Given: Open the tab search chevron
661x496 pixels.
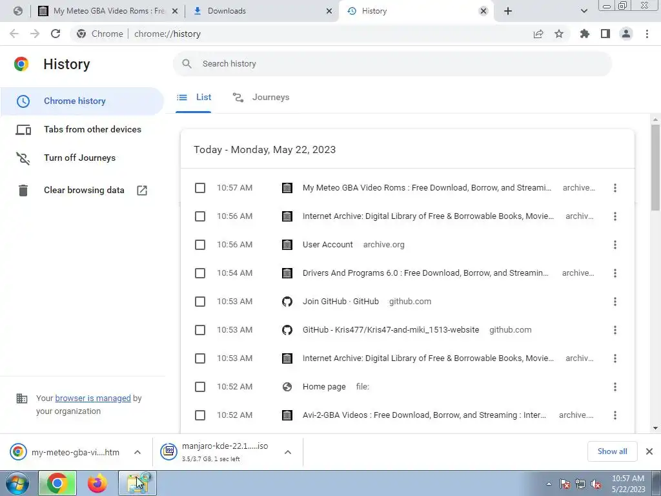Looking at the screenshot, I should 584,11.
